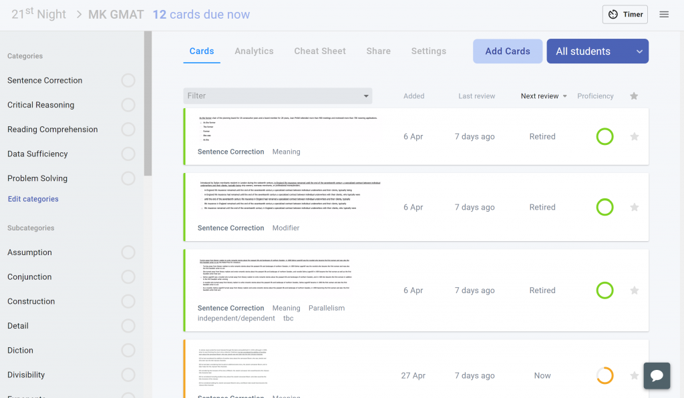Click the tbc tag on third card
Image resolution: width=684 pixels, height=398 pixels.
tap(288, 319)
